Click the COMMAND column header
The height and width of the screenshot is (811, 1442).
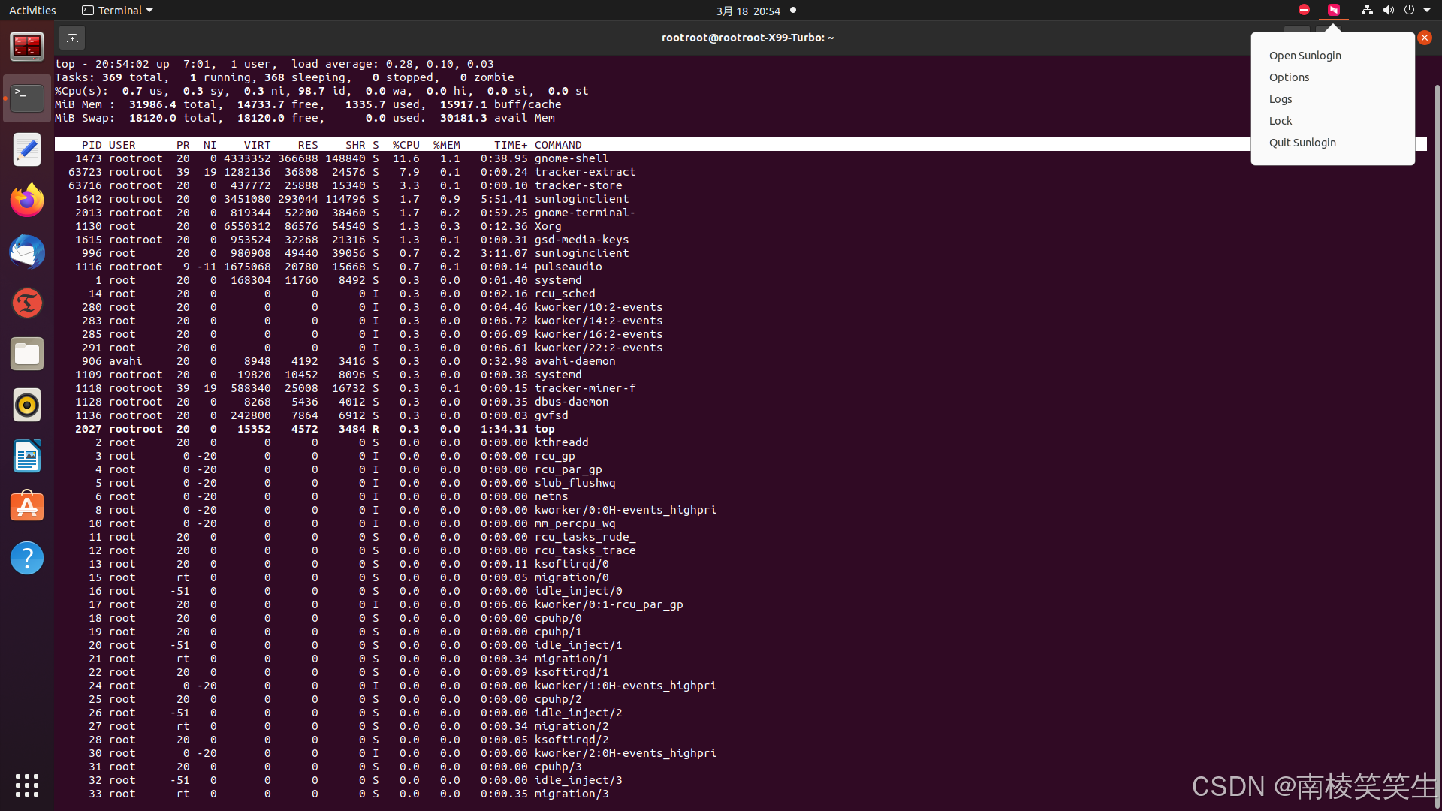coord(558,145)
